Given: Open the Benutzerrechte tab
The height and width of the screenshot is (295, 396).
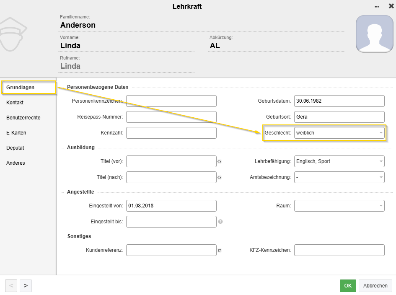Looking at the screenshot, I should pos(23,118).
